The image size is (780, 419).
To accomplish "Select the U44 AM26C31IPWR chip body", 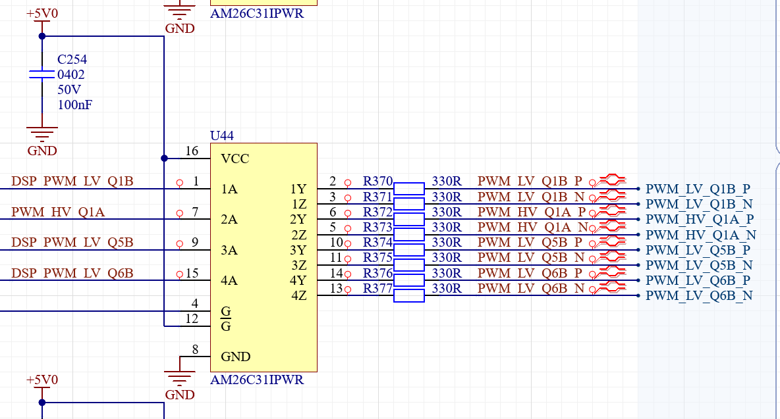I will pos(264,257).
